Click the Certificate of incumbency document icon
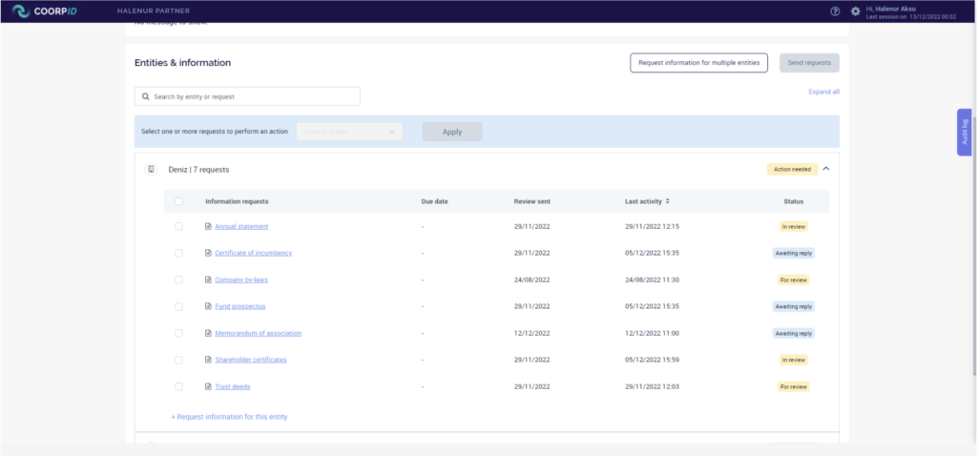This screenshot has height=456, width=977. (209, 253)
